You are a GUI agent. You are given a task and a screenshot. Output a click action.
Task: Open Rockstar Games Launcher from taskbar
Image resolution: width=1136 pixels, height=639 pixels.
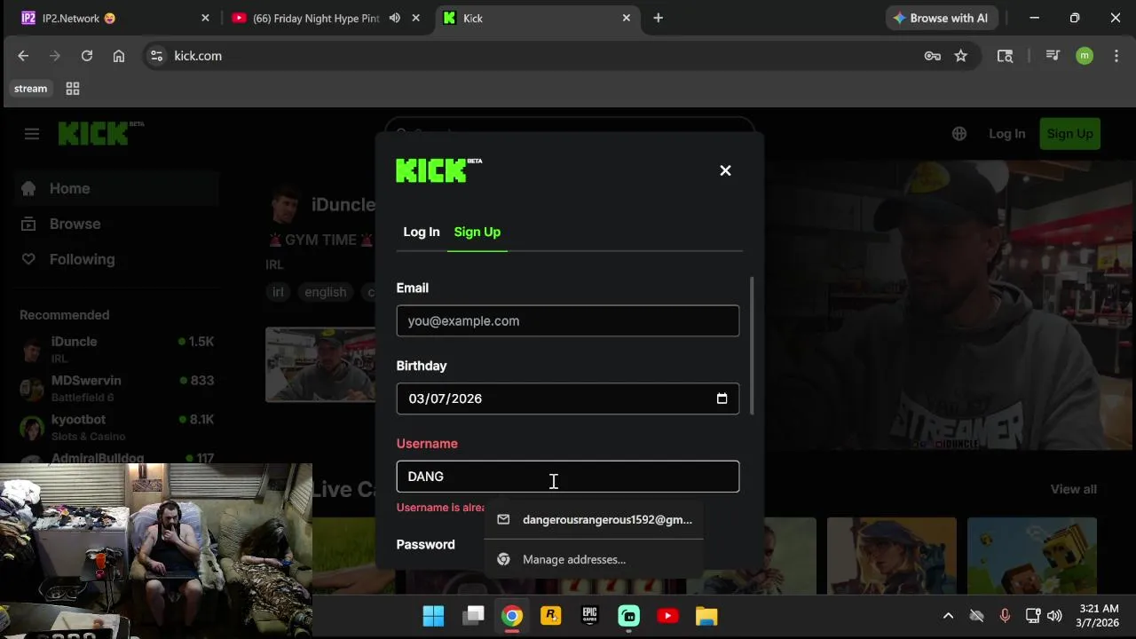(x=550, y=616)
